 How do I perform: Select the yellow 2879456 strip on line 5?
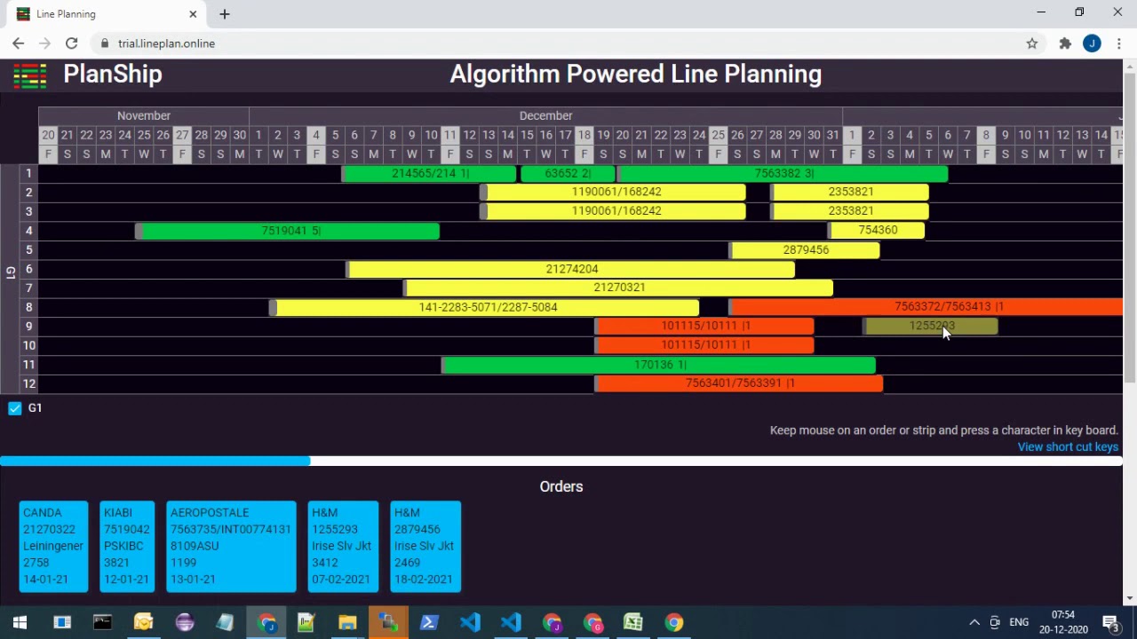click(x=805, y=250)
